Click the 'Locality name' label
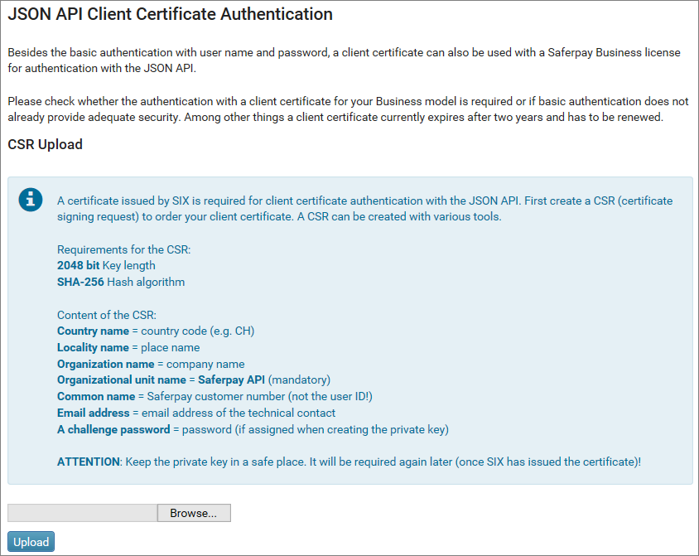 coord(93,347)
